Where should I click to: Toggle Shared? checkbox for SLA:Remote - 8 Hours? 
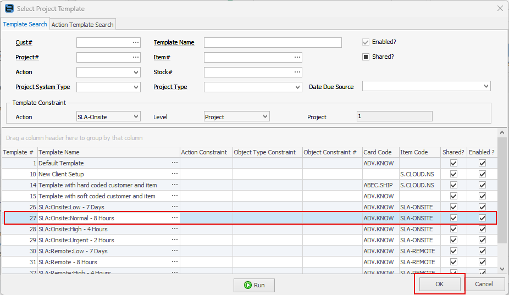[454, 262]
